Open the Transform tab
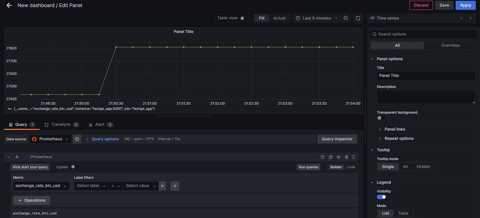Screen dimensions: 480x218 click(x=62, y=125)
